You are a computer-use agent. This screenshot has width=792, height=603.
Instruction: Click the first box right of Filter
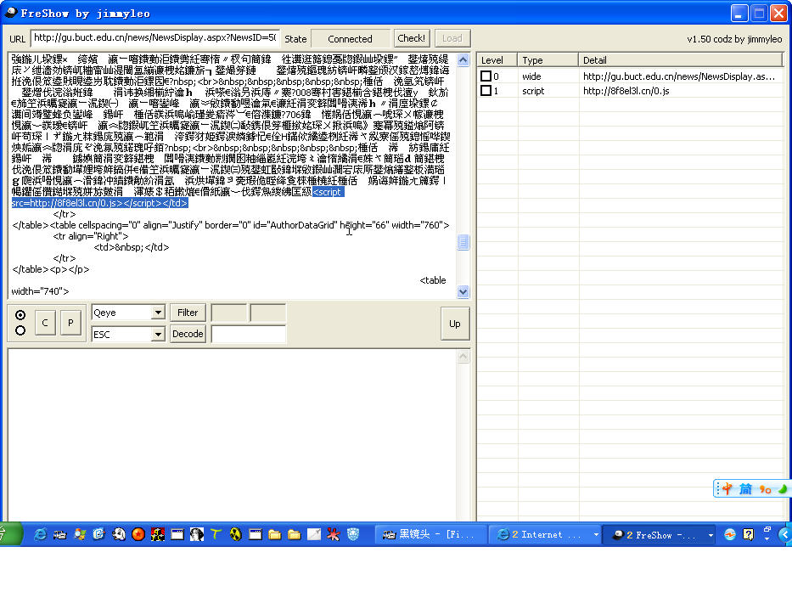point(229,313)
